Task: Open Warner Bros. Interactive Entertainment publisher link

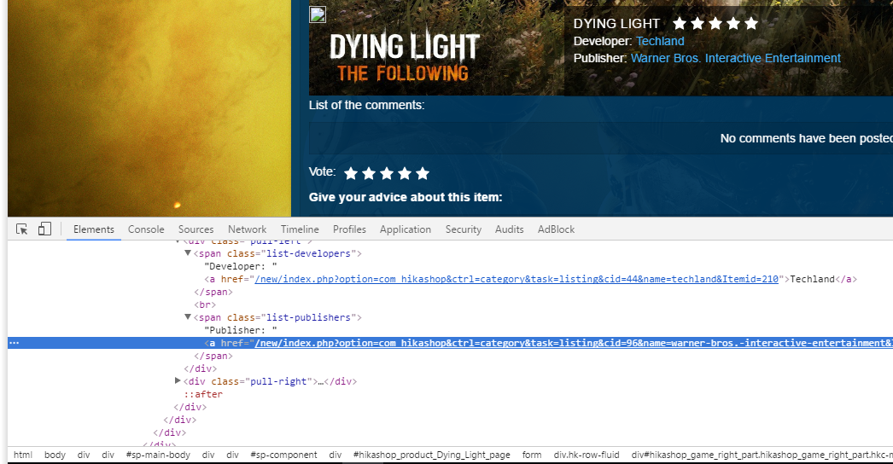Action: tap(735, 58)
